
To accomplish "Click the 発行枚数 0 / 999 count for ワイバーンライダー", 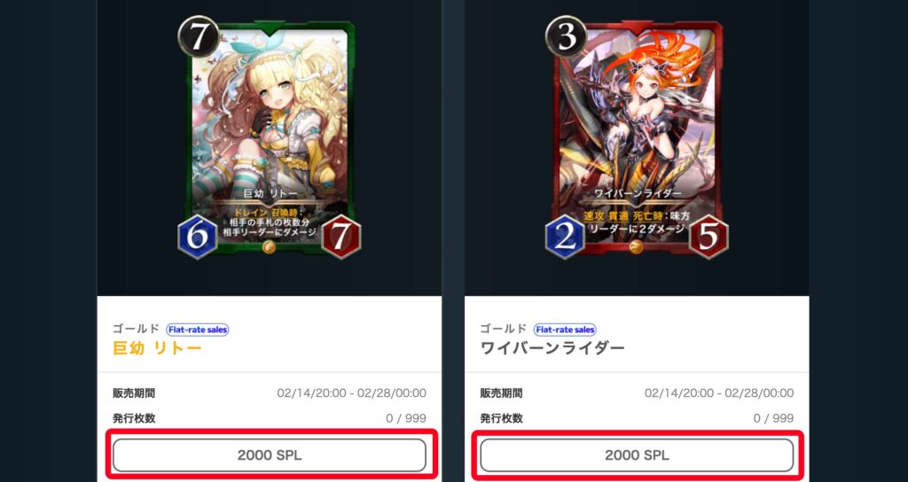I will point(773,418).
